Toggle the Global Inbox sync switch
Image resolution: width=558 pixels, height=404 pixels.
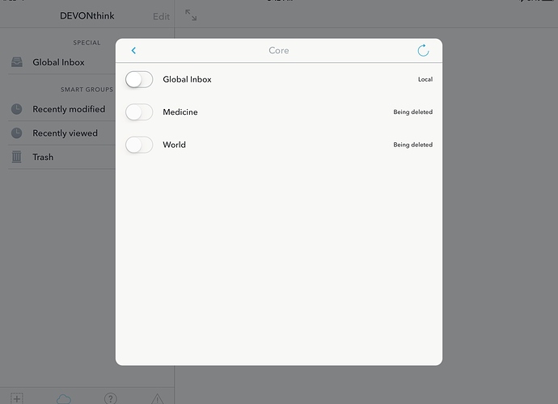[x=139, y=79]
